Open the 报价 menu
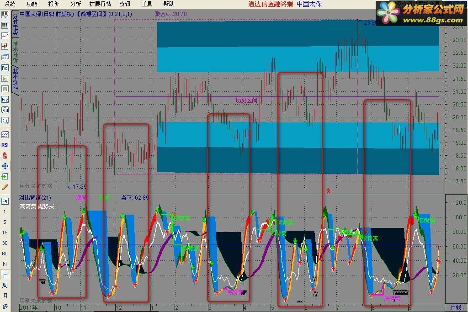The image size is (468, 312). pos(54,4)
